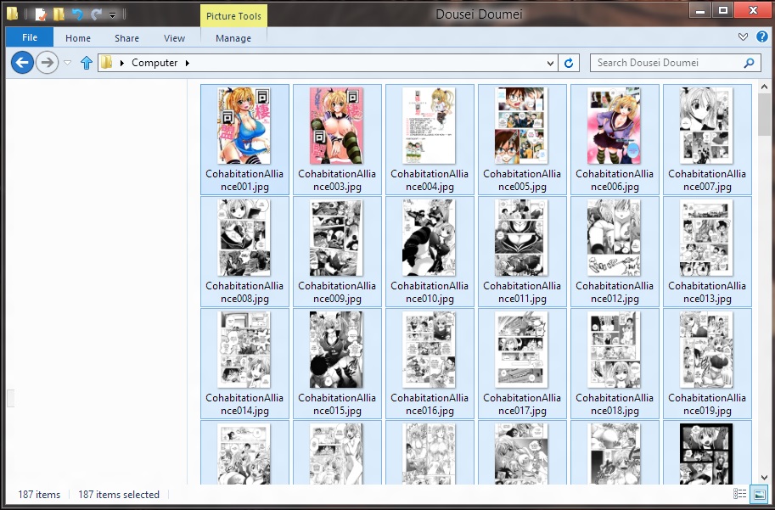The image size is (775, 510).
Task: Click the Search Dousei Doumei field
Action: pos(675,63)
